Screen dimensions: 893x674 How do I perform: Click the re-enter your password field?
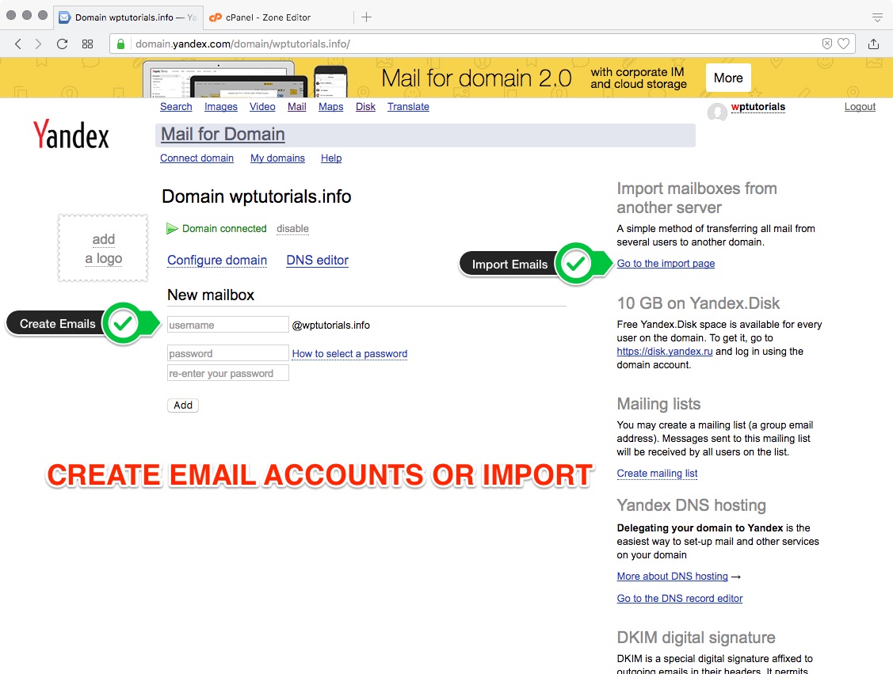click(x=228, y=373)
